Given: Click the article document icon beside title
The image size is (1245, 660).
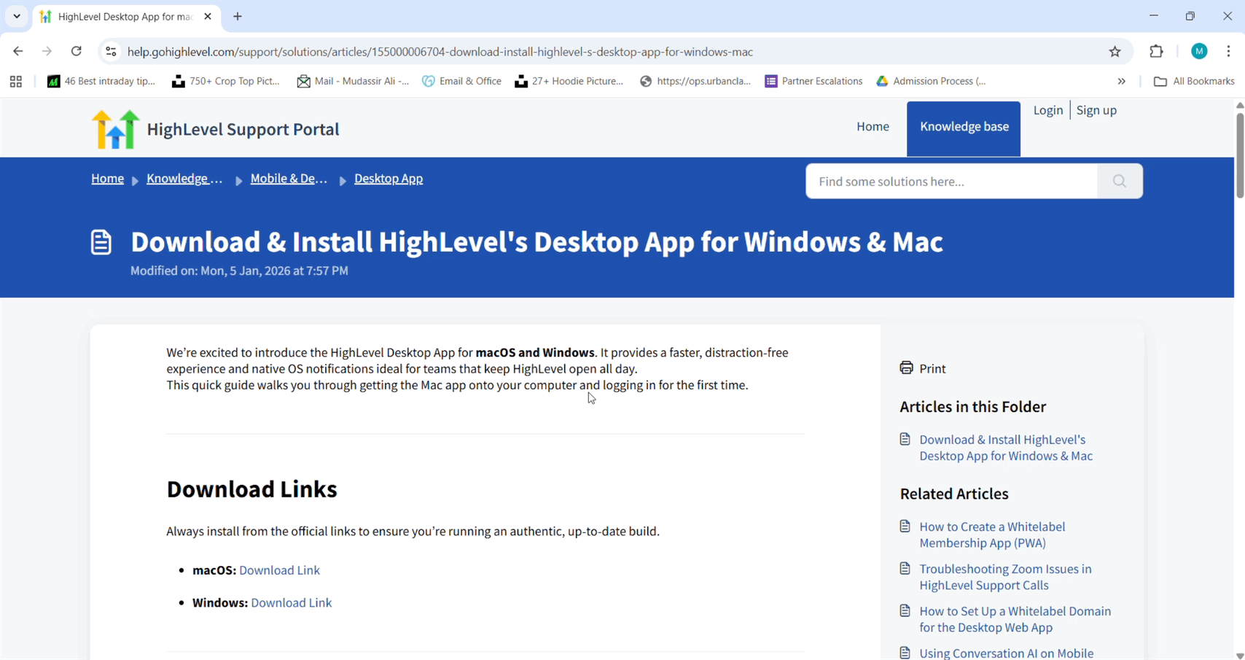Looking at the screenshot, I should 101,242.
